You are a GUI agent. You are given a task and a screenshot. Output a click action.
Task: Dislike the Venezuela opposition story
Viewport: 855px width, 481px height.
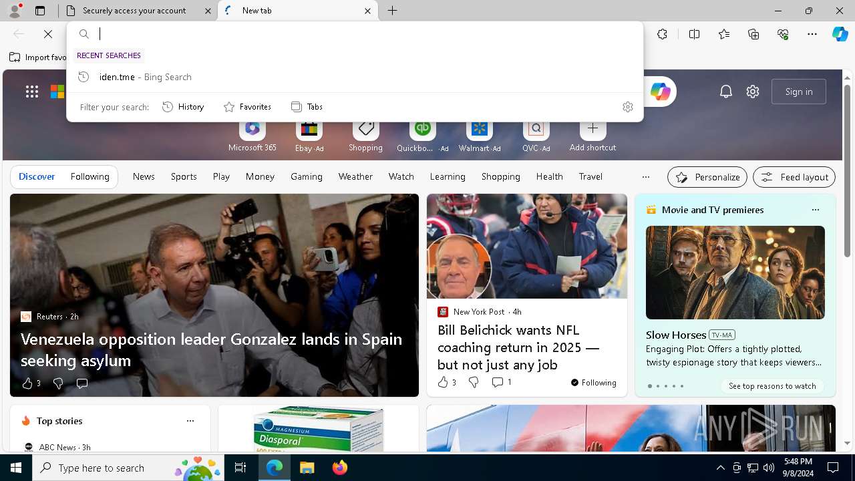pos(58,383)
